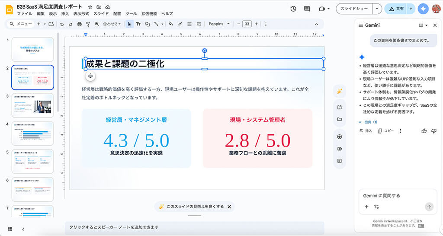Select the Line tool
443x236 pixels.
point(156,24)
